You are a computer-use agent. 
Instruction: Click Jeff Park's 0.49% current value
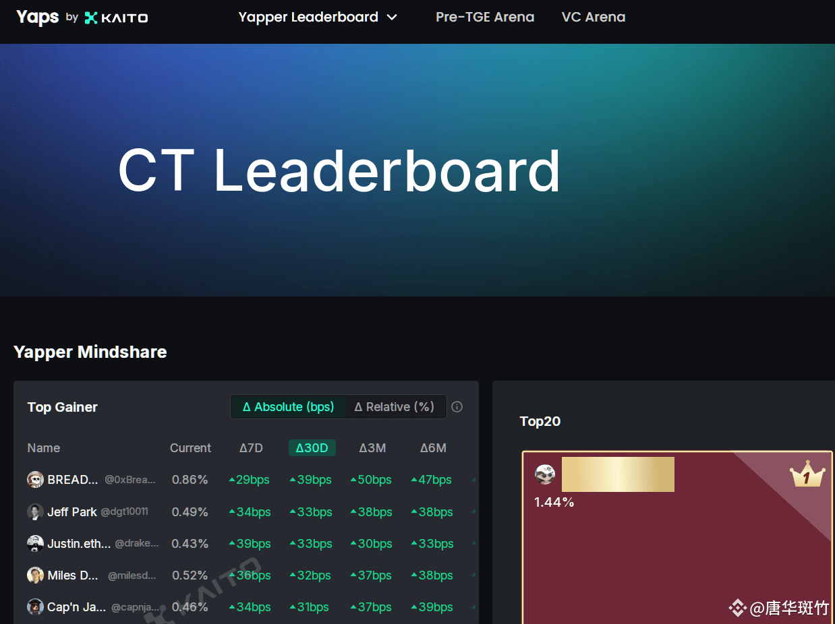pyautogui.click(x=190, y=511)
